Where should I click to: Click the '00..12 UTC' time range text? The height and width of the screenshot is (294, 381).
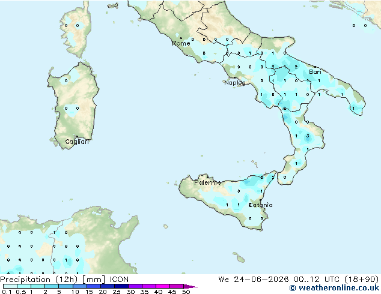[x=316, y=280]
